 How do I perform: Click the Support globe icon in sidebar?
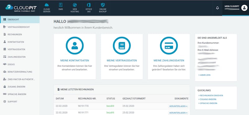(x=5, y=102)
